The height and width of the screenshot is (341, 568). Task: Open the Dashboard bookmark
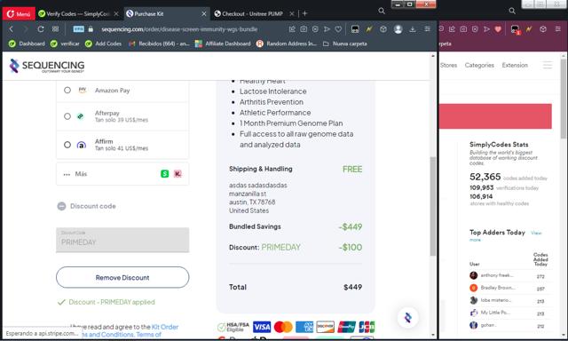(27, 44)
